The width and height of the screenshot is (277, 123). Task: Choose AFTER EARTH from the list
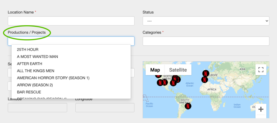point(29,64)
